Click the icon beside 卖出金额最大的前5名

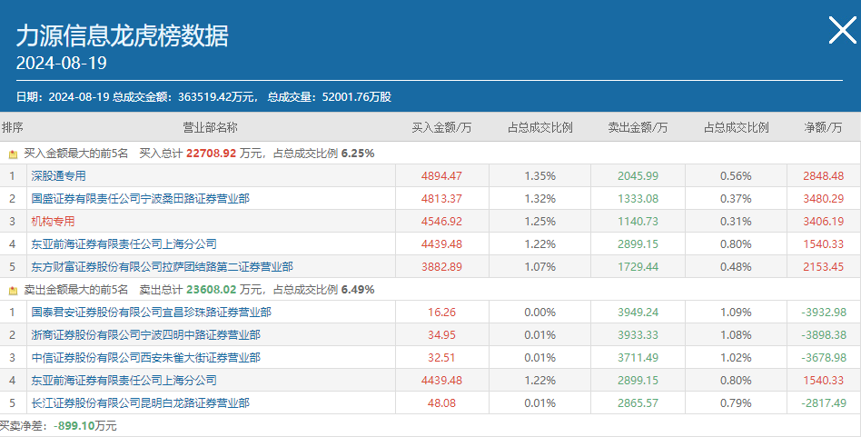(x=14, y=291)
